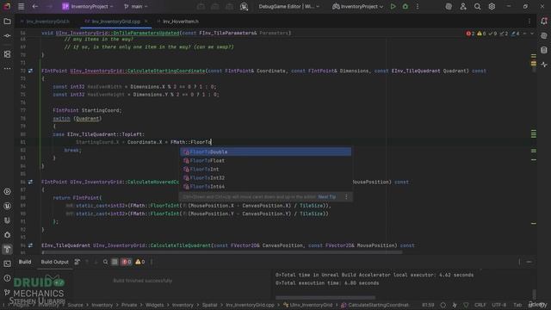Screen dimensions: 551x310
Task: Click UInv_InventoryGrid class breadcrumb
Action: pyautogui.click(x=308, y=305)
